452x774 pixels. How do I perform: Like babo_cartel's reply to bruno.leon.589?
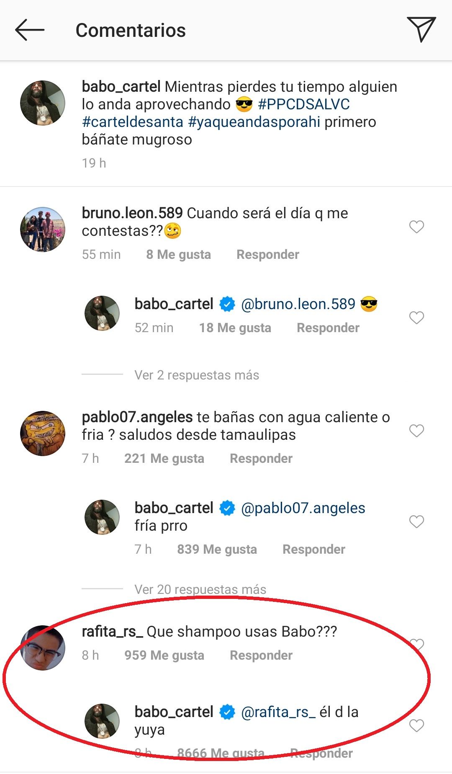click(x=416, y=318)
